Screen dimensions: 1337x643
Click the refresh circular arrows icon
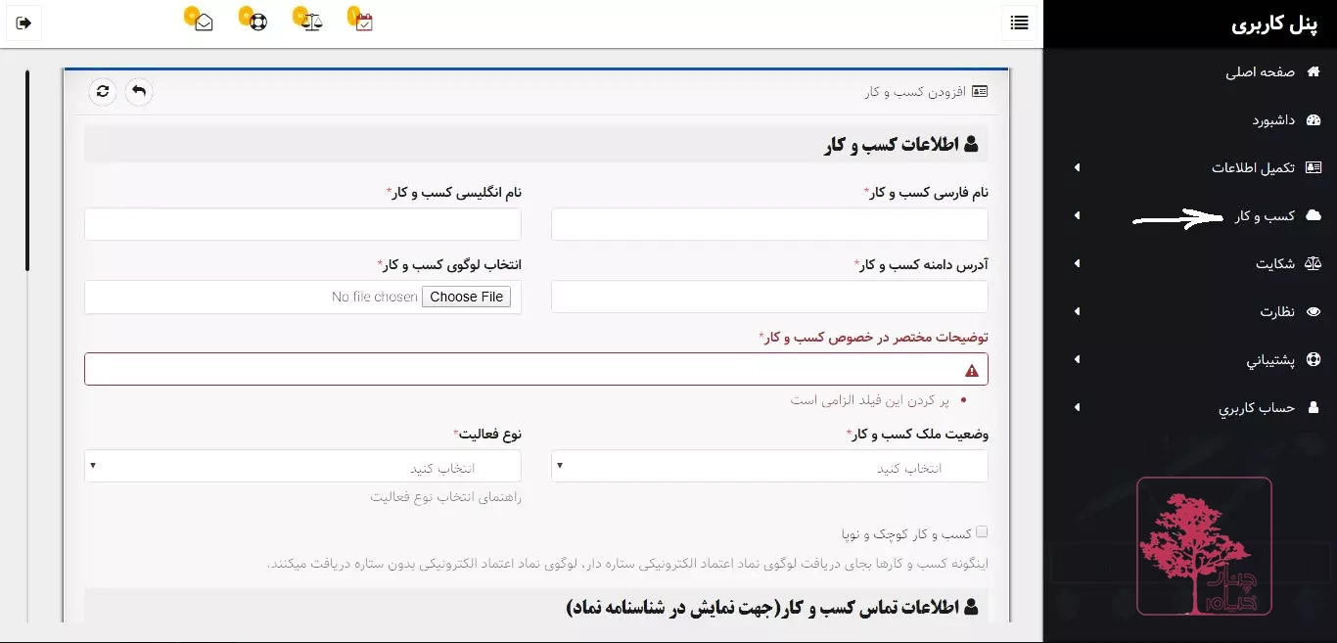pyautogui.click(x=103, y=92)
